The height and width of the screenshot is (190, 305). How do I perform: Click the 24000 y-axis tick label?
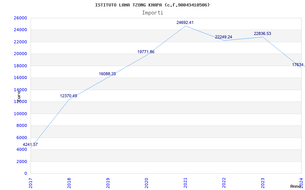(21, 30)
